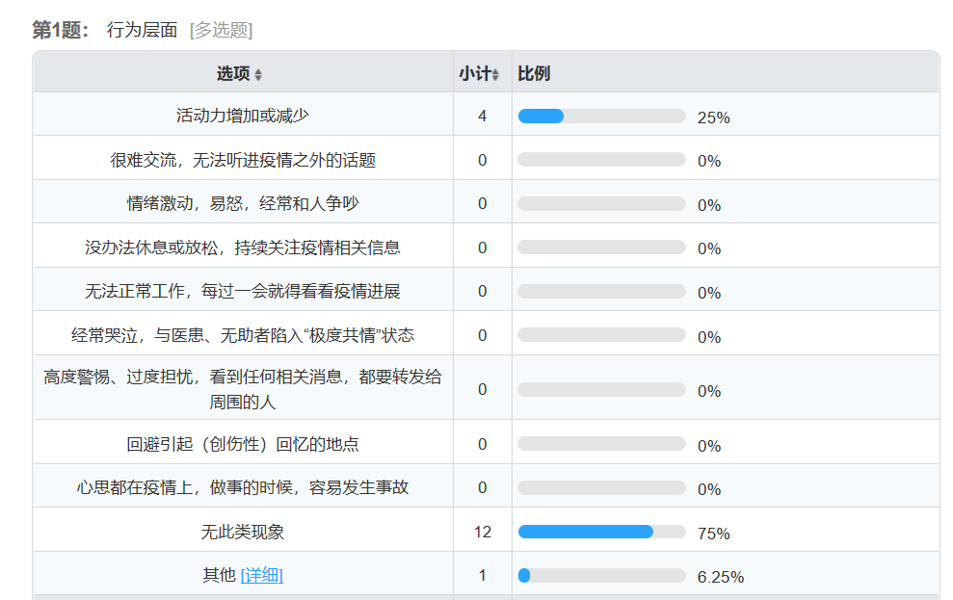This screenshot has height=600, width=953.
Task: Select the 活动力增加或减少 option row
Action: 243,116
